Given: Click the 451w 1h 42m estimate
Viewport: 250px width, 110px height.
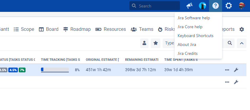Looking at the screenshot, I should click(98, 70).
